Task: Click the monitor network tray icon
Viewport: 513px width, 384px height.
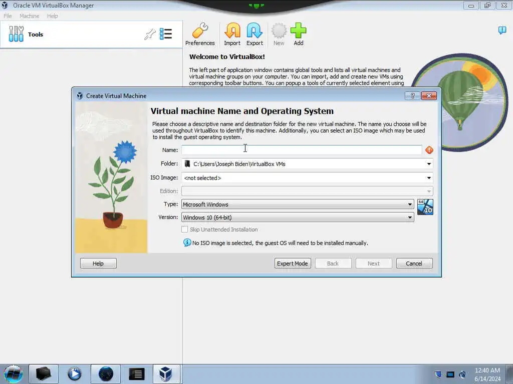Action: [x=450, y=374]
